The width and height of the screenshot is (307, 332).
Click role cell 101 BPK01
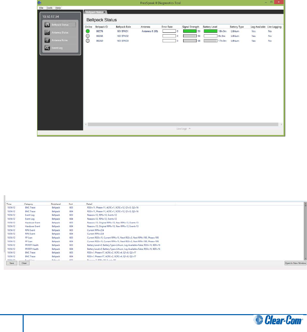pyautogui.click(x=122, y=31)
